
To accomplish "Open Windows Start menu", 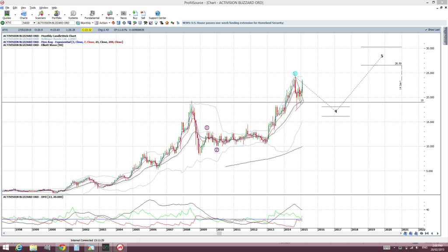I will [5, 248].
